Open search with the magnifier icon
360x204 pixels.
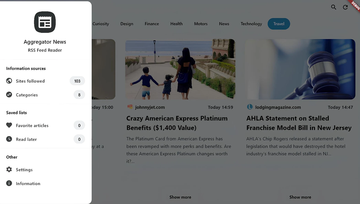click(x=334, y=7)
